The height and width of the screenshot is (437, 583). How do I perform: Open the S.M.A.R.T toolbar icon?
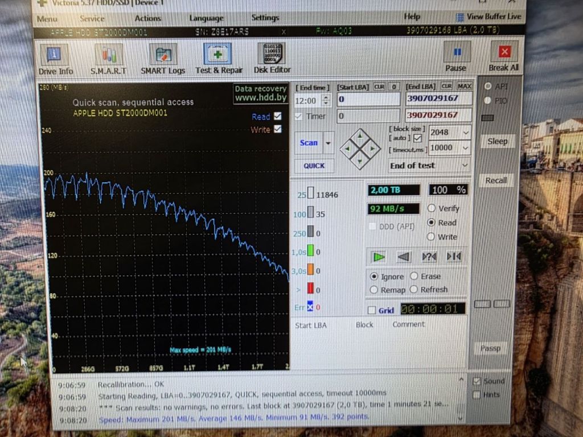[x=109, y=55]
